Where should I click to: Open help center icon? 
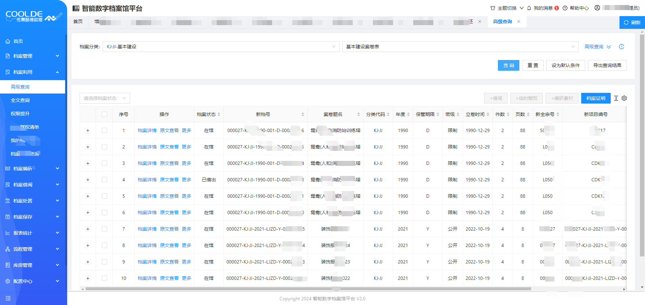565,8
